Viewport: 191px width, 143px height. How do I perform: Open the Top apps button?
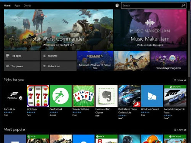(22, 56)
